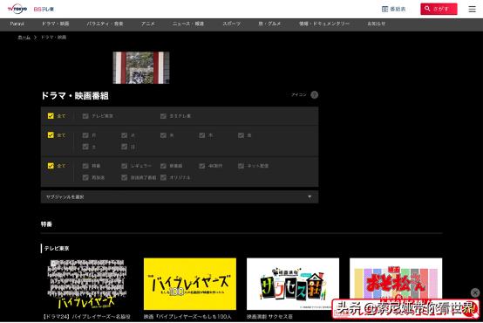Open the 番組表 program guide
The height and width of the screenshot is (323, 483).
point(394,9)
